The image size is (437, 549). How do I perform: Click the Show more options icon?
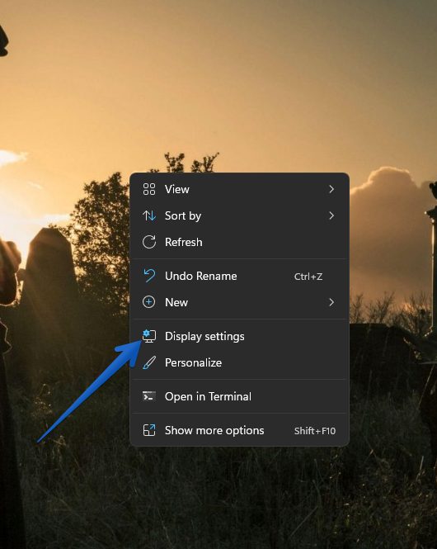149,430
